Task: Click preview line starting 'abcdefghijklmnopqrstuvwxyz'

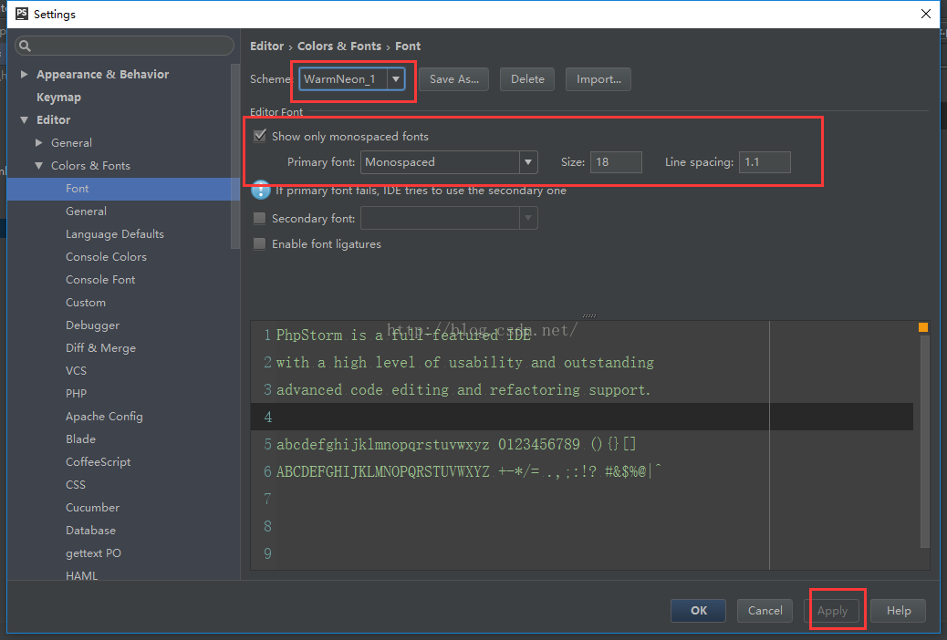Action: tap(456, 444)
